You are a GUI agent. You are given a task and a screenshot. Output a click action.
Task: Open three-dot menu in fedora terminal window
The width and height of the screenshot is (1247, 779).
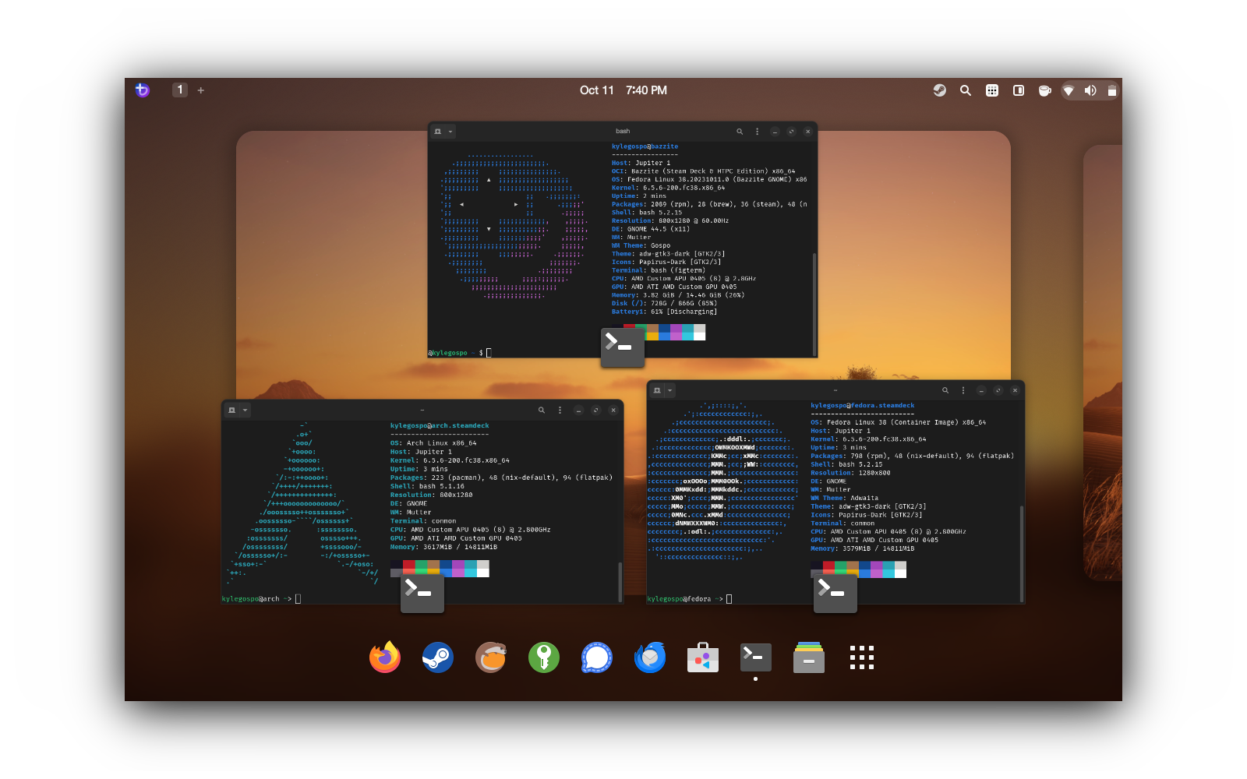point(963,390)
